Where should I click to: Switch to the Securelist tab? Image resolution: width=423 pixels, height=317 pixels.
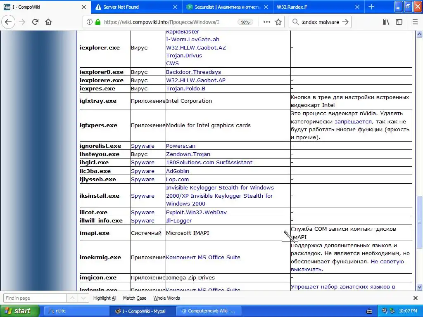tap(228, 7)
